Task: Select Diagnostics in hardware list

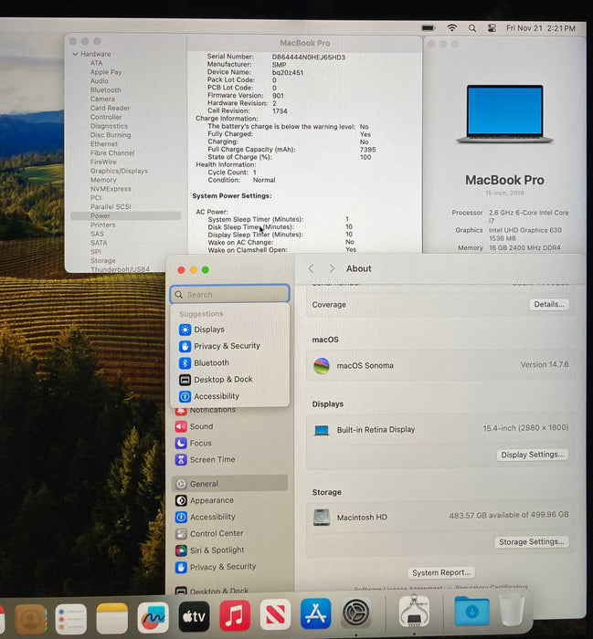Action: (x=109, y=126)
